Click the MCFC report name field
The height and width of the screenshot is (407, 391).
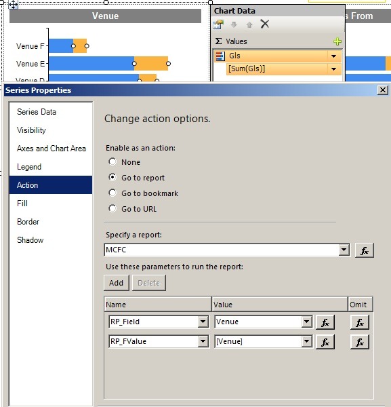(222, 250)
